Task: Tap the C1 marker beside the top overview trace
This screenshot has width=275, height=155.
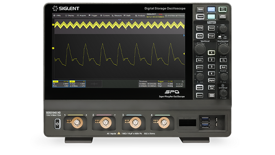Action: [53, 25]
